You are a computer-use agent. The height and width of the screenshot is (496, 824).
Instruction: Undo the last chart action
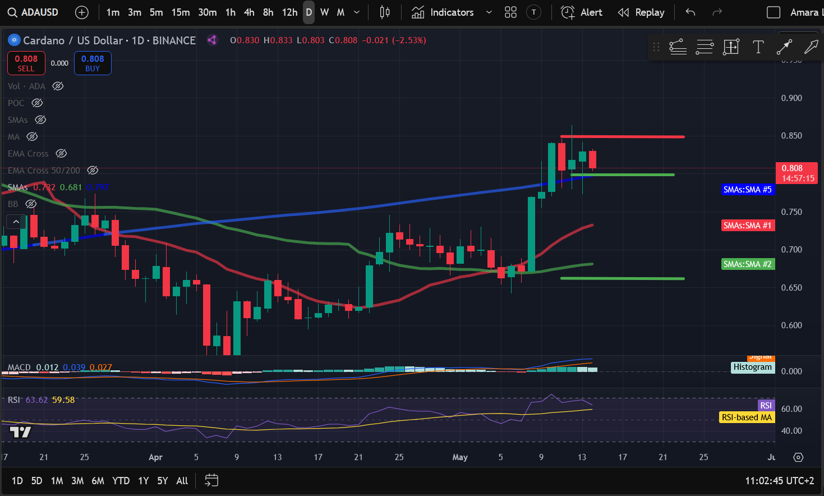click(x=690, y=12)
